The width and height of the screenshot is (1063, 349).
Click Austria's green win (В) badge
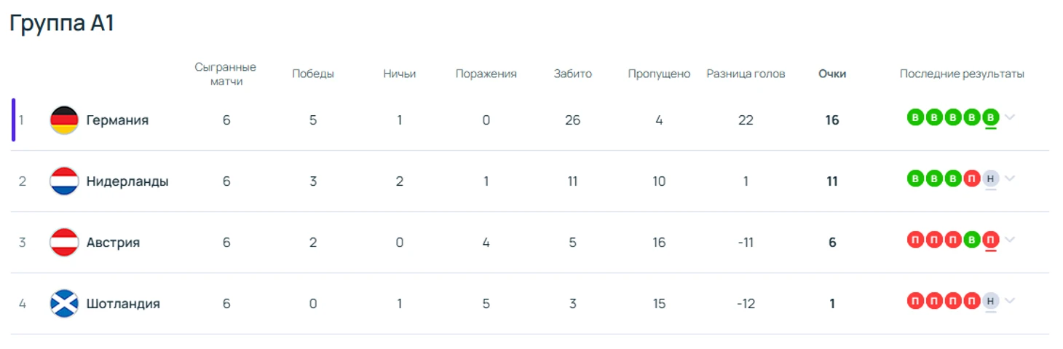(x=971, y=240)
